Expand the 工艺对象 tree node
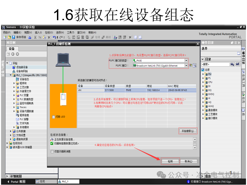 pyautogui.click(x=14, y=87)
